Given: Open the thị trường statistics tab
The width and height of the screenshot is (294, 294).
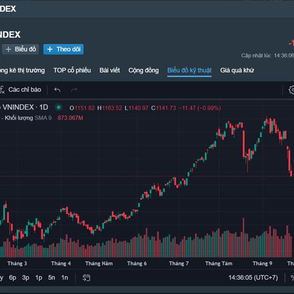Looking at the screenshot, I should pyautogui.click(x=23, y=70).
